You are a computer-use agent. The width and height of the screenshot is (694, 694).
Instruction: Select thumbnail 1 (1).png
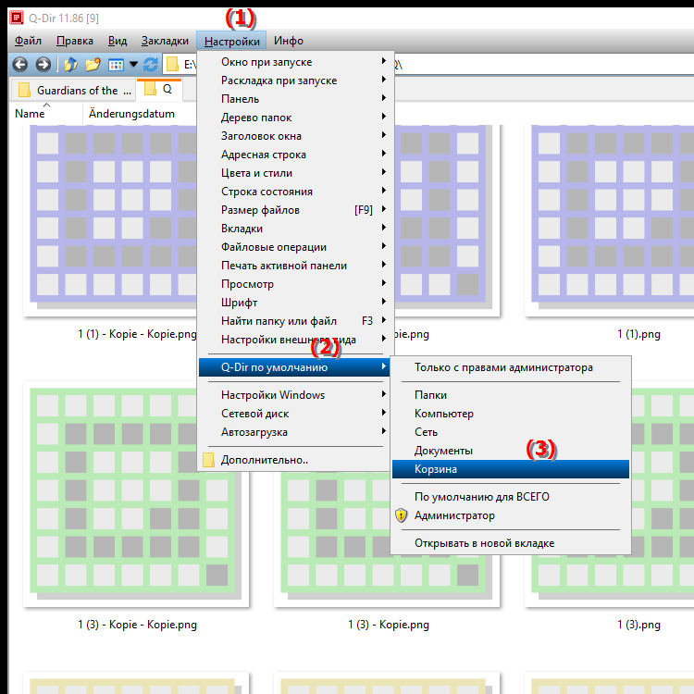[x=610, y=220]
